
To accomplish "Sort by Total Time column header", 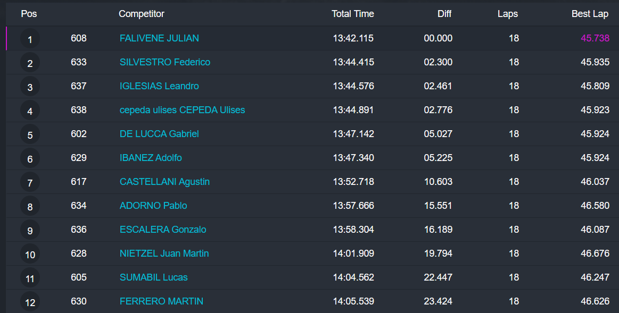I will point(352,14).
